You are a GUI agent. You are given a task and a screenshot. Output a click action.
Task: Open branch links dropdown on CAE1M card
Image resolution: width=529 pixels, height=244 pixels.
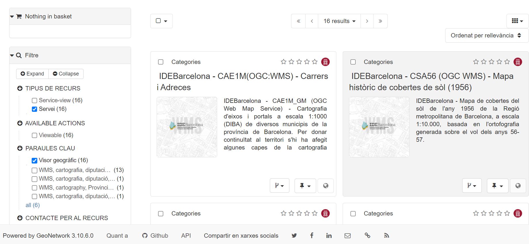(280, 186)
